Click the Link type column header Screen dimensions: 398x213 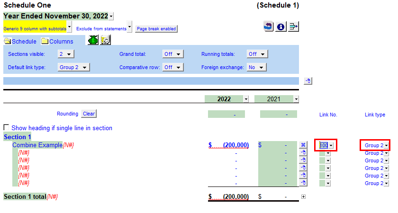(x=375, y=115)
